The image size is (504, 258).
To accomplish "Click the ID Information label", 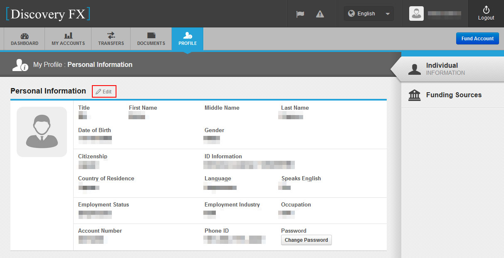I will 223,156.
